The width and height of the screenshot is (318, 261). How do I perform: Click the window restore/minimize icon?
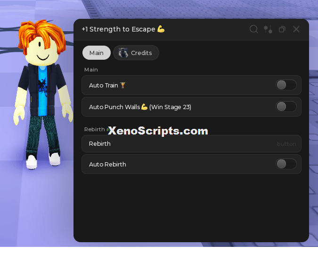click(x=282, y=29)
